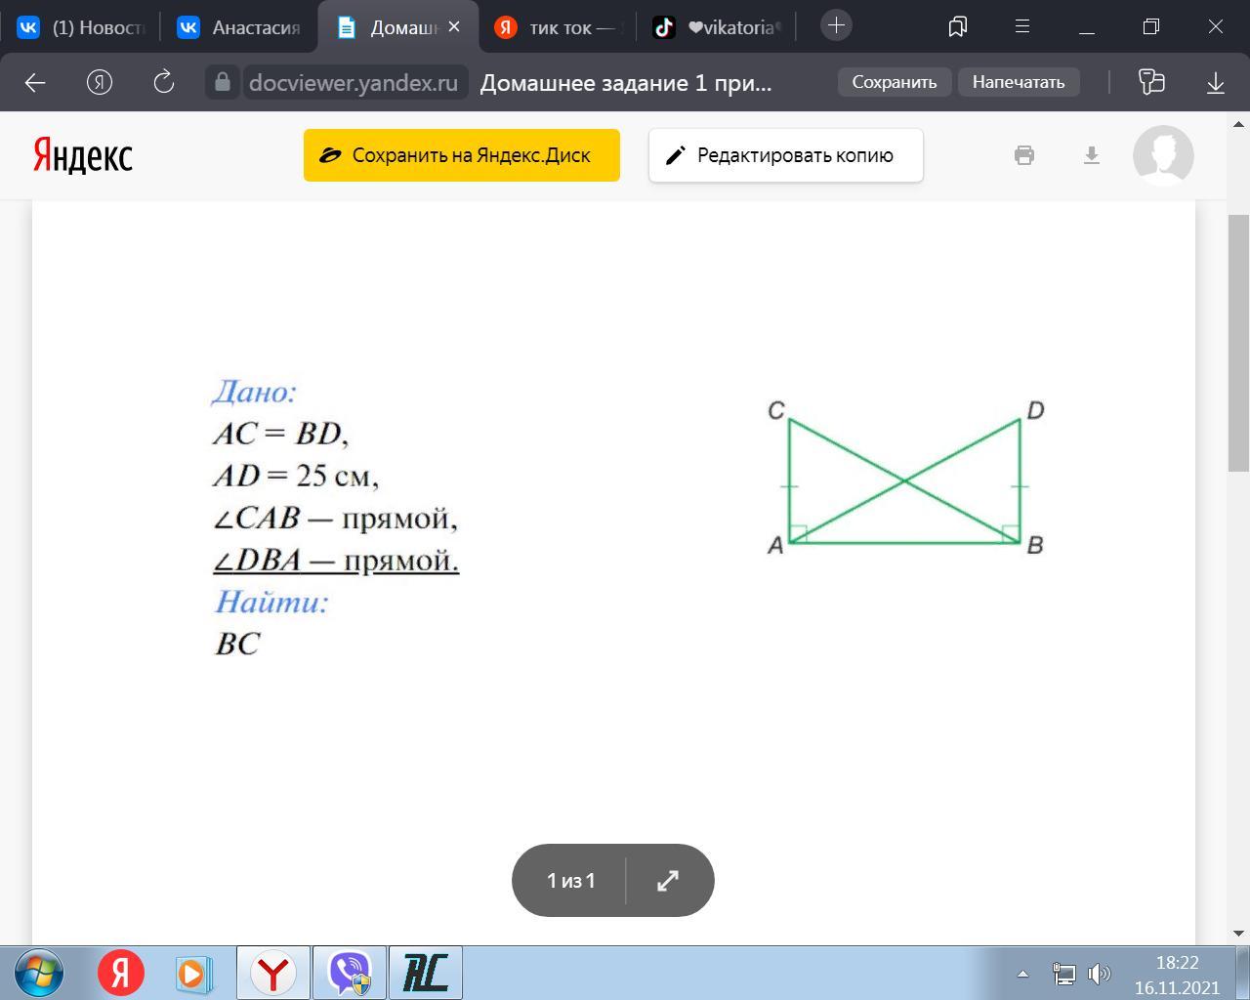Show hidden system tray icons
The width and height of the screenshot is (1250, 1000).
(1022, 974)
